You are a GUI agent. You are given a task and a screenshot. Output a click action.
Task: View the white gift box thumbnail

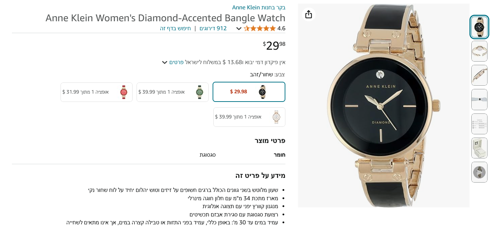coord(479,148)
